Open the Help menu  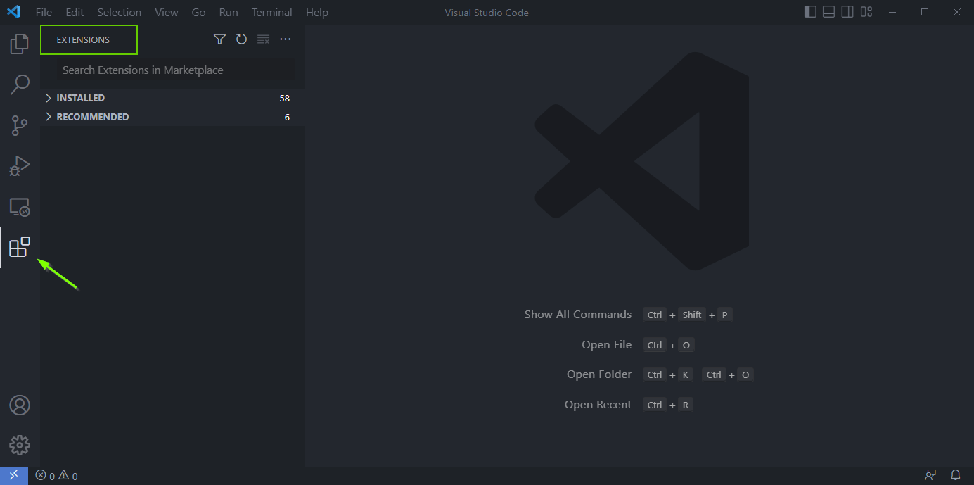(317, 13)
